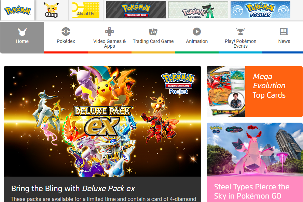The height and width of the screenshot is (202, 303).
Task: Click the Trading Card Game cards icon
Action: pyautogui.click(x=153, y=32)
